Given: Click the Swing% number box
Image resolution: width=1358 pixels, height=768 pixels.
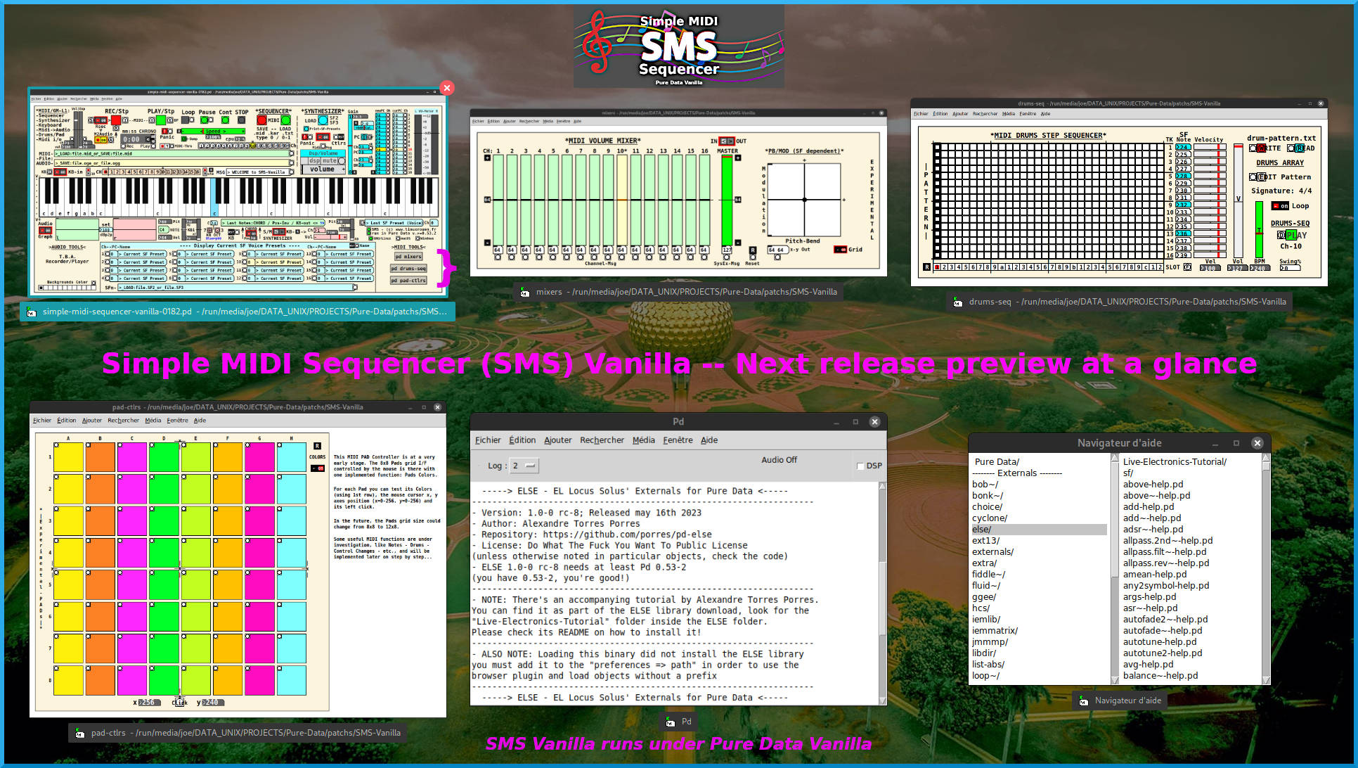Looking at the screenshot, I should click(1291, 268).
